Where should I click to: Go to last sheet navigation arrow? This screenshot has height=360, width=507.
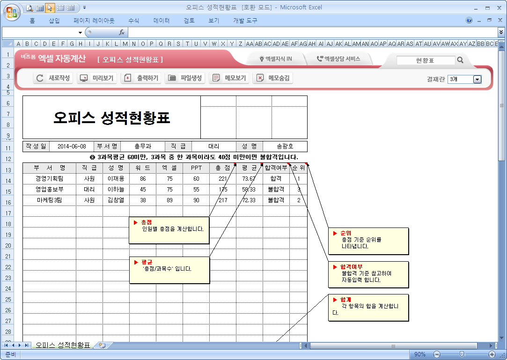[26, 345]
